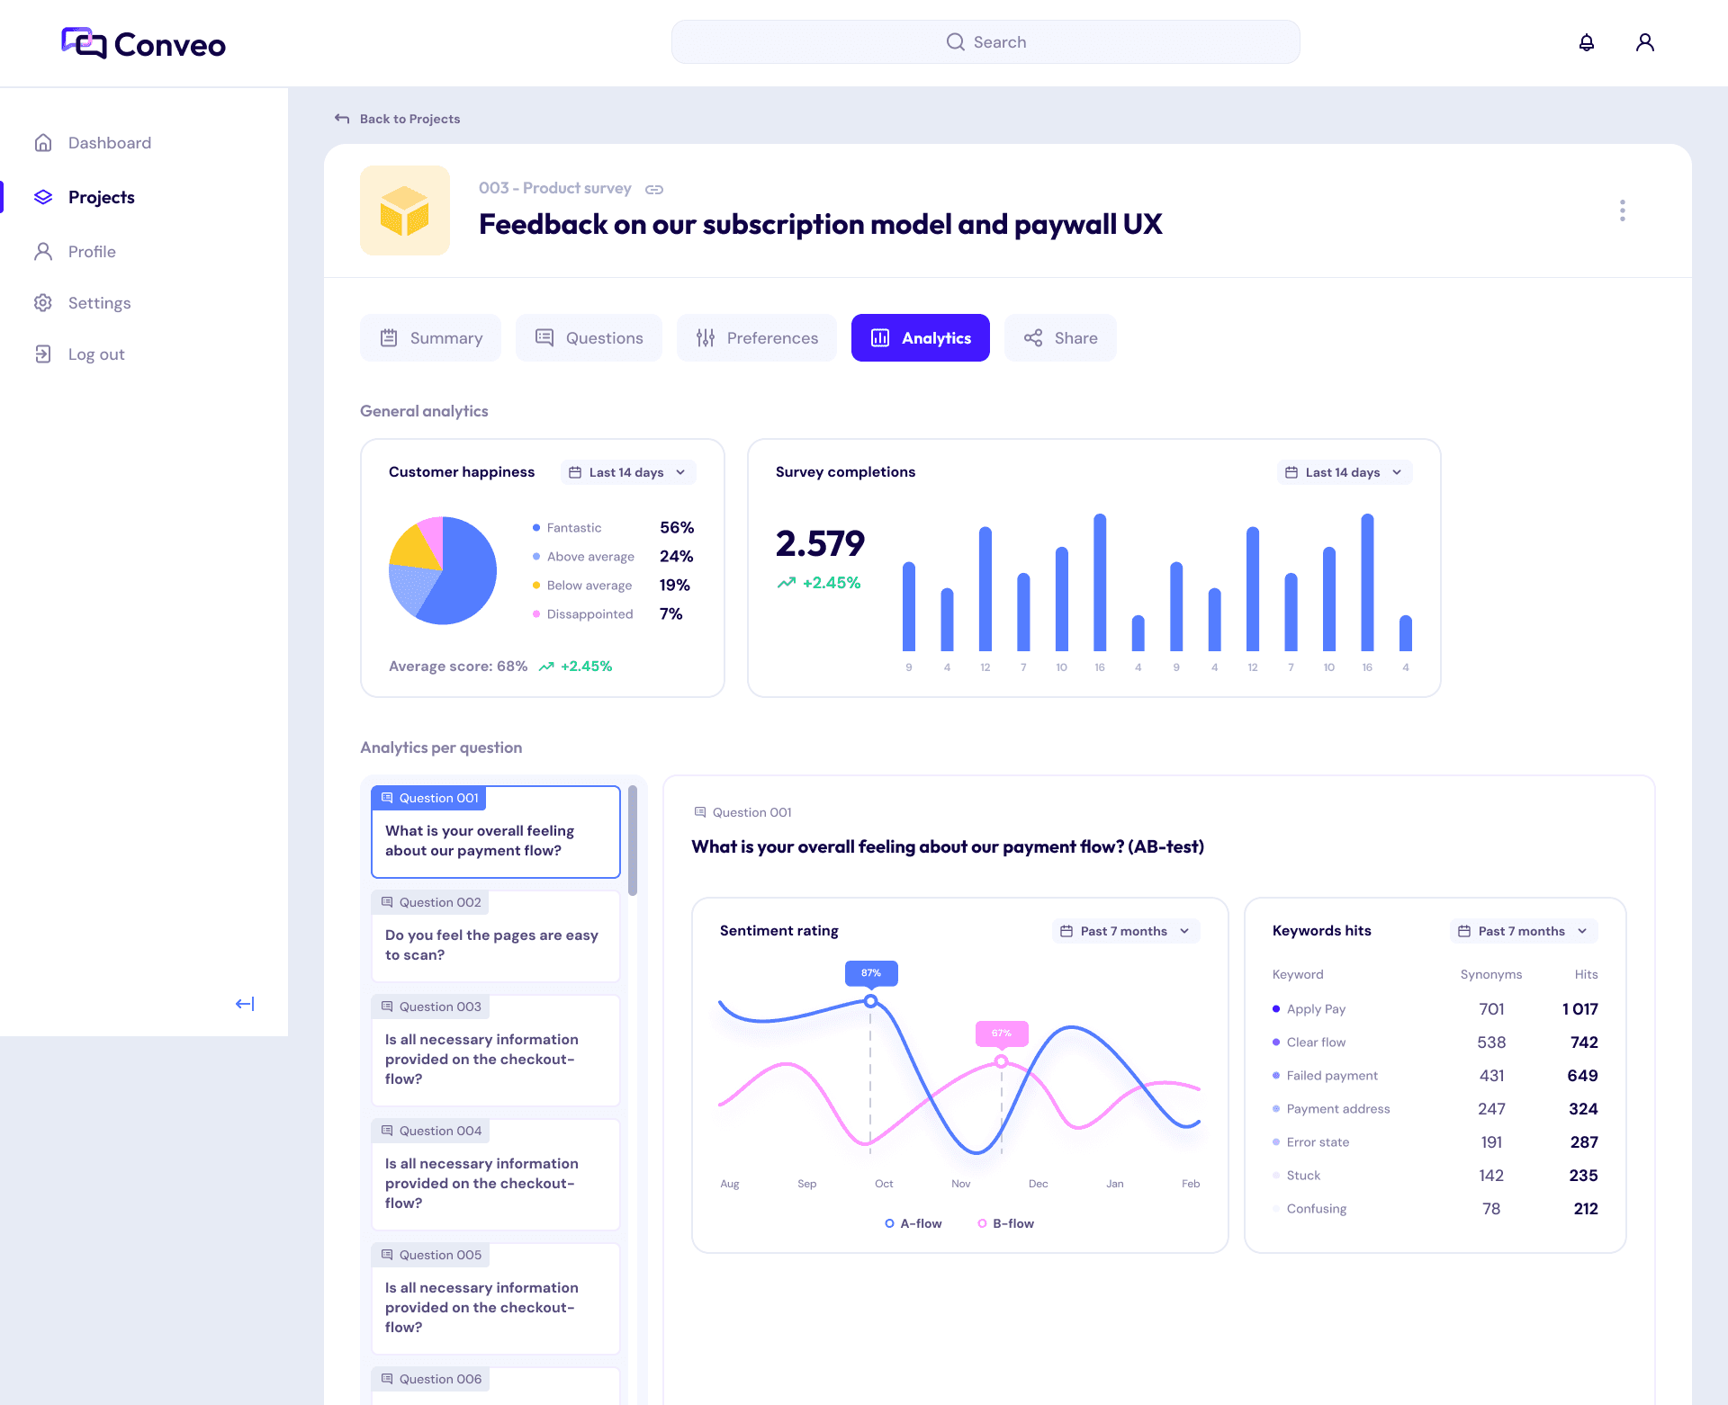This screenshot has width=1728, height=1405.
Task: Open the Share tab
Action: (1060, 338)
